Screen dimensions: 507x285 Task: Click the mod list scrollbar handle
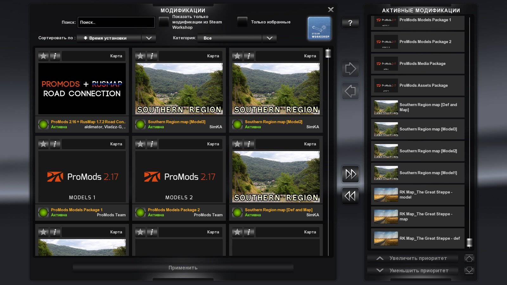coord(328,53)
